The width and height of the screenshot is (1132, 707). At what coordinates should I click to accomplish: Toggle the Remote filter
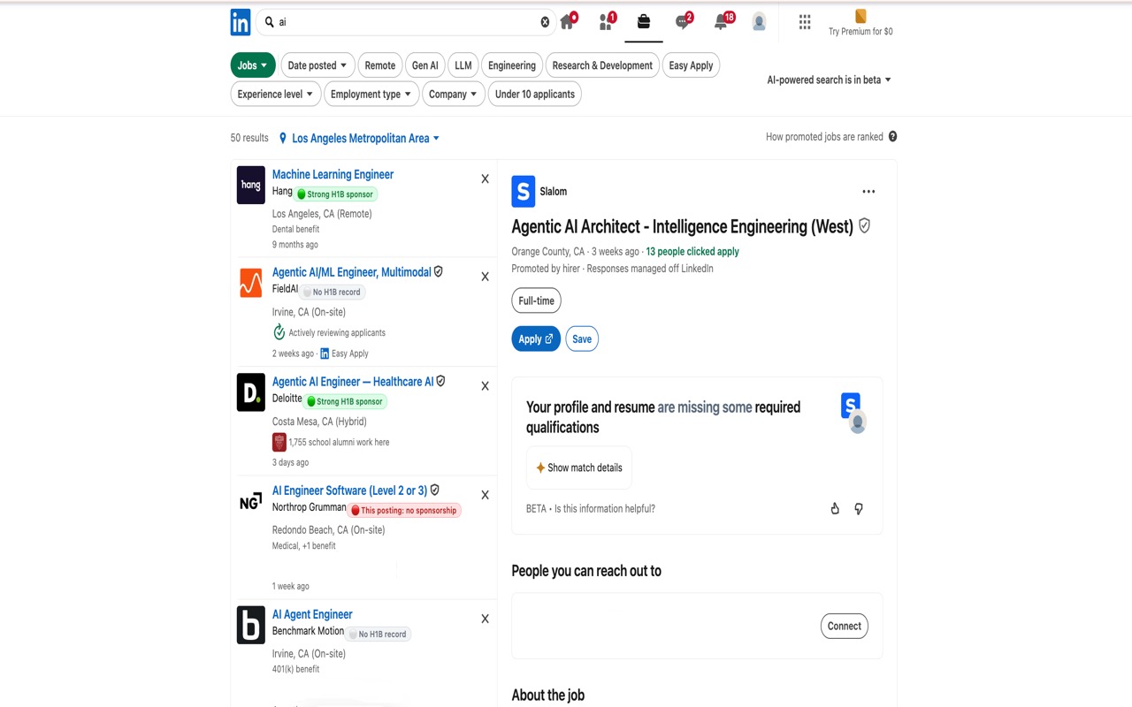(380, 65)
